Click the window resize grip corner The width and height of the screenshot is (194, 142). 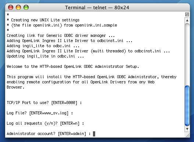[187, 135]
